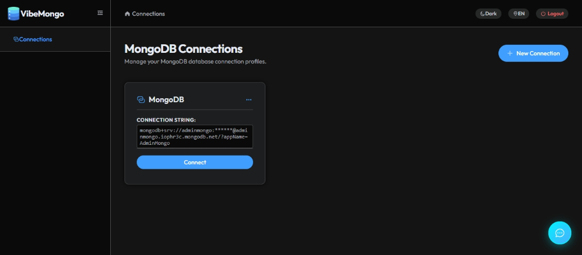Click the link icon beside Connections in sidebar
The height and width of the screenshot is (255, 582).
click(16, 39)
